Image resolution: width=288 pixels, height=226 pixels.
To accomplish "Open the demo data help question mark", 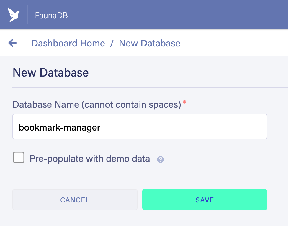I will click(x=160, y=159).
